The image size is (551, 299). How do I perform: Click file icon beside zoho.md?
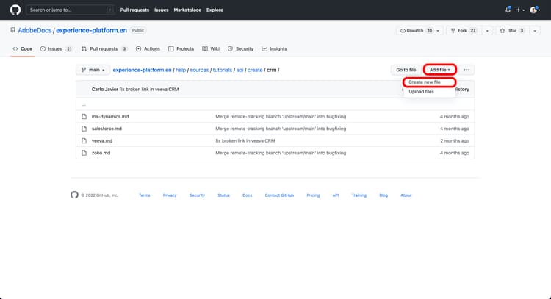[x=84, y=153]
